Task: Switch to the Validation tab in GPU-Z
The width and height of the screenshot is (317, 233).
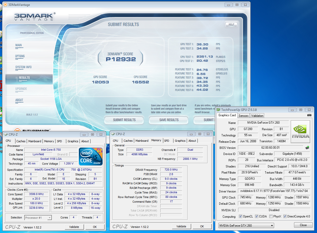Action: point(257,115)
